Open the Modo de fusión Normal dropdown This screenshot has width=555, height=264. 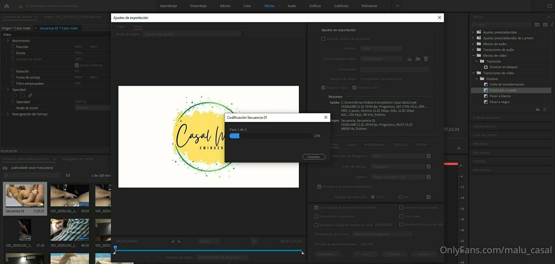[93, 108]
